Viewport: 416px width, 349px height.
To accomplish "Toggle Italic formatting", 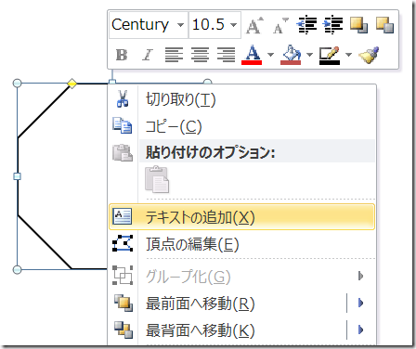I will tap(148, 55).
